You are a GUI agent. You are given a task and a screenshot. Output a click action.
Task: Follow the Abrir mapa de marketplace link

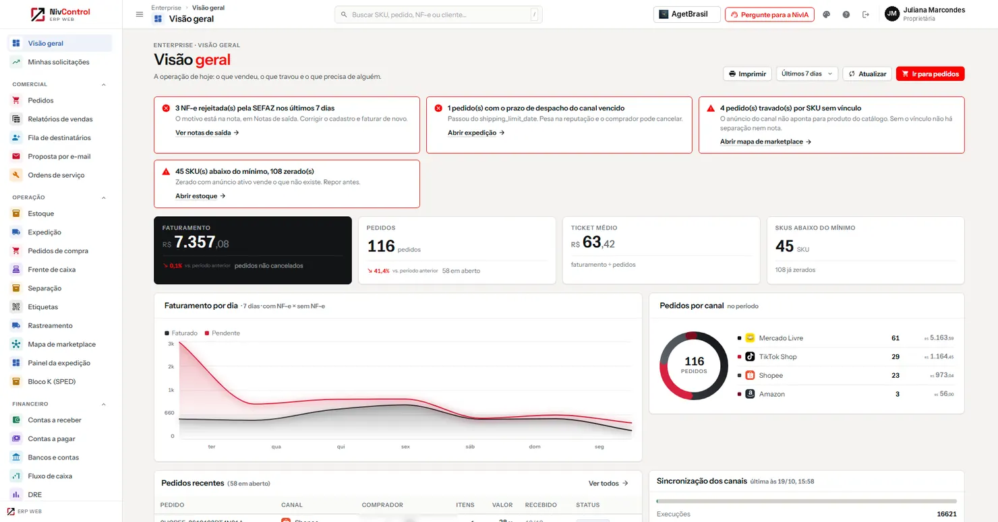click(765, 142)
